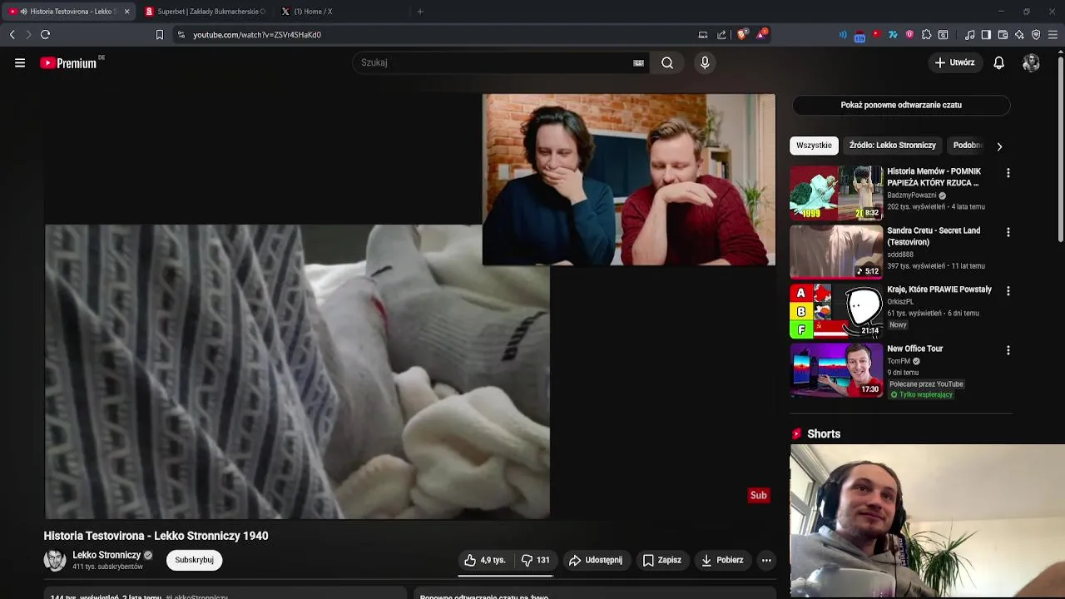Open Lekko Stronniczy channel avatar

(x=55, y=560)
